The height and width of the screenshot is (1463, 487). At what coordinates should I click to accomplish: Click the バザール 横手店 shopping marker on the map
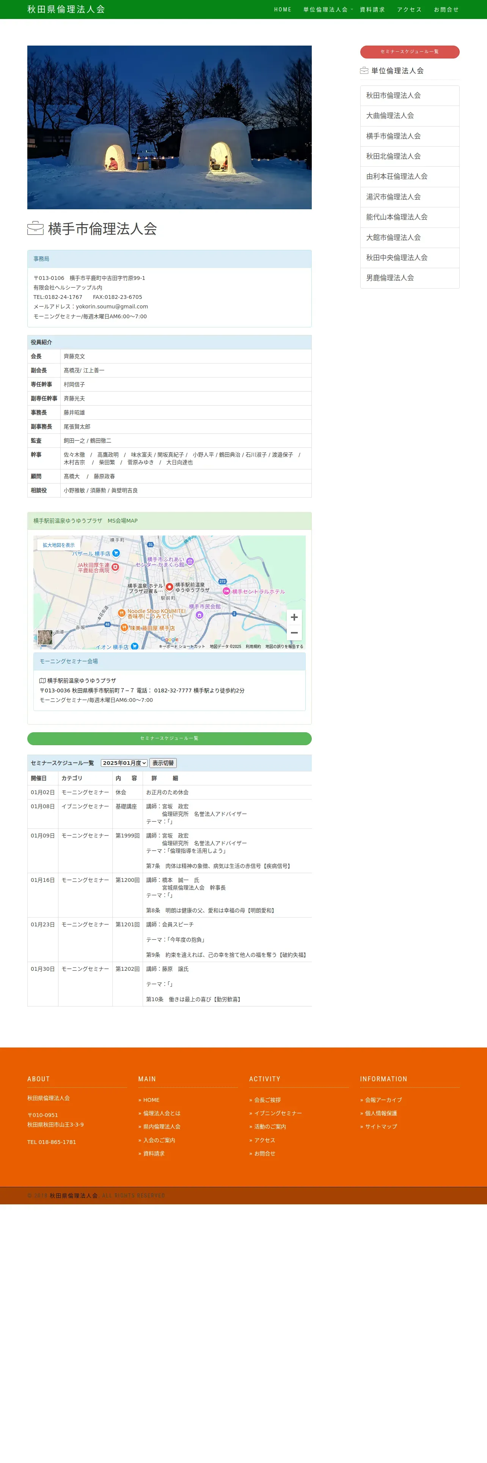(x=116, y=553)
